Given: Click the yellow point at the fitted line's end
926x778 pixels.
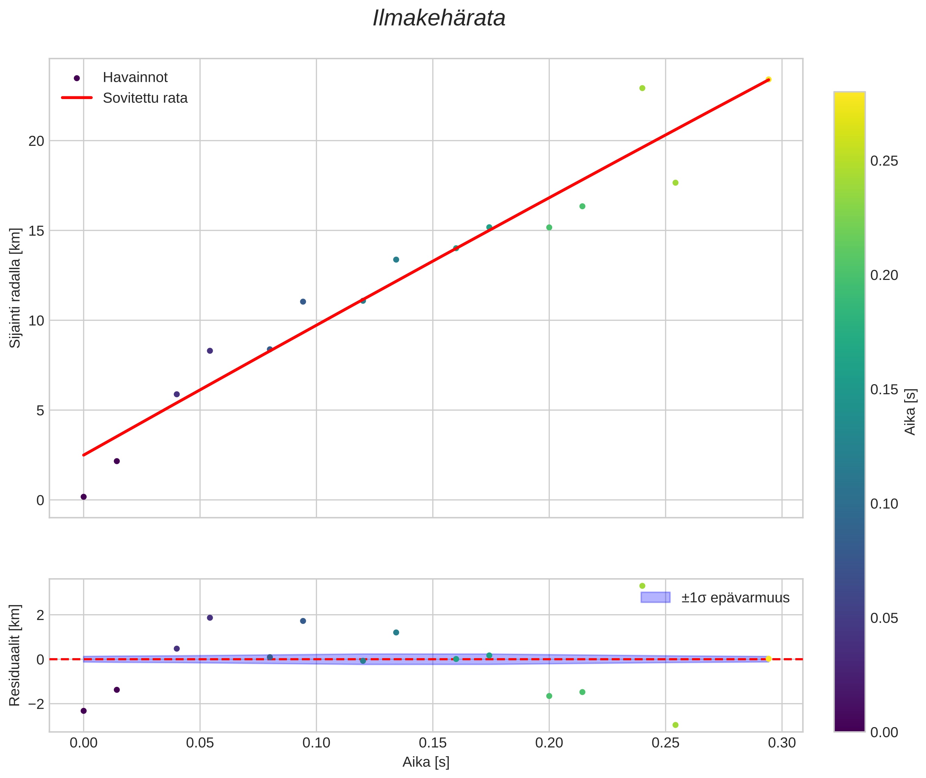Looking at the screenshot, I should 768,79.
